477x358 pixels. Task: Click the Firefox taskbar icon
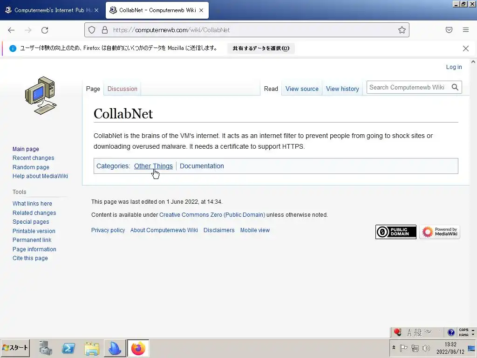[138, 348]
